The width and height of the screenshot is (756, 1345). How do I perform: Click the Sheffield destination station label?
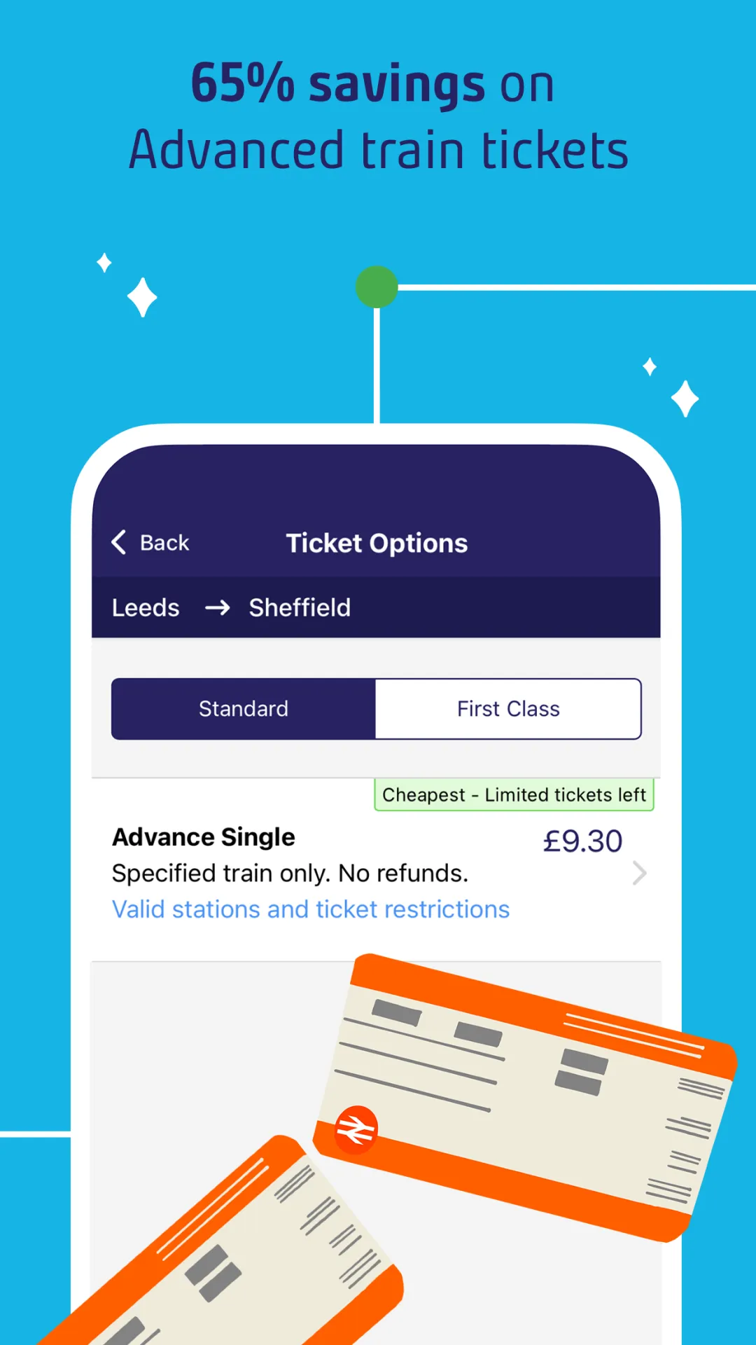click(300, 608)
